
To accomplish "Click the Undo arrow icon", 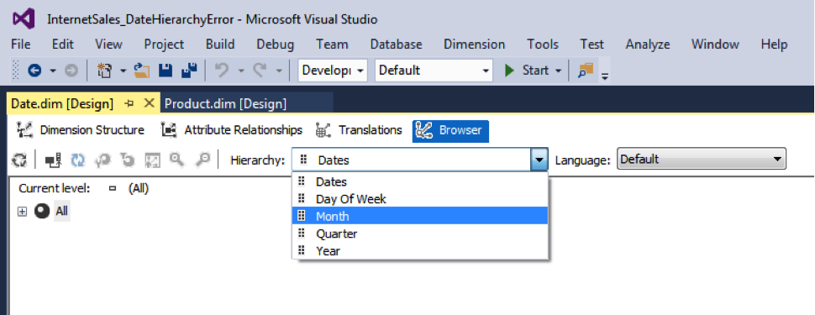I will point(222,71).
